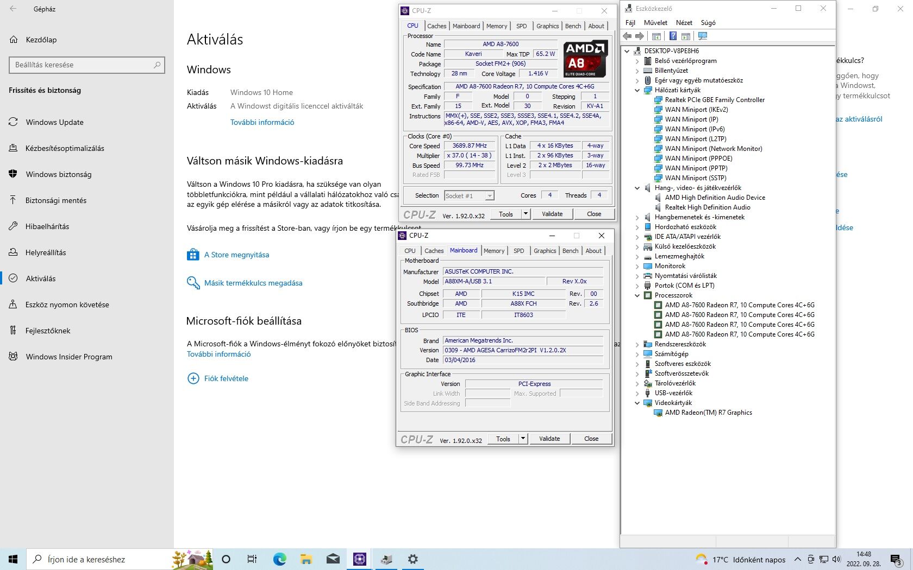Click További információ under Windows activation status
Image resolution: width=913 pixels, height=570 pixels.
pyautogui.click(x=262, y=122)
